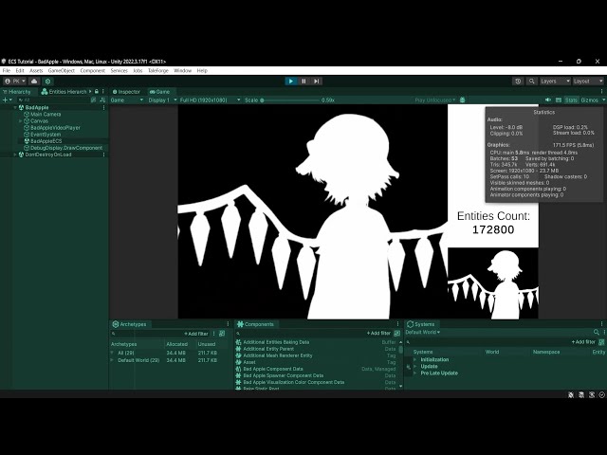The width and height of the screenshot is (607, 455).
Task: Toggle the Stats overlay button
Action: coord(571,100)
